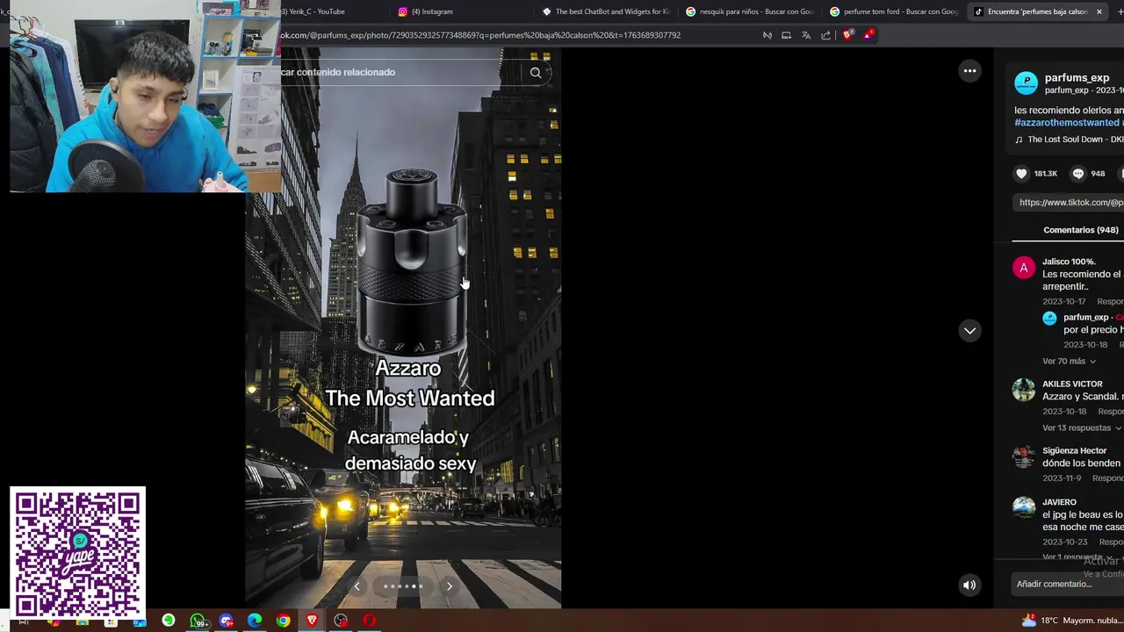1124x632 pixels.
Task: Click the search magnifier icon in TikTok
Action: pyautogui.click(x=536, y=72)
